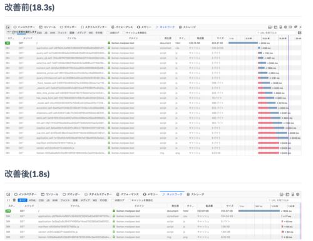The width and height of the screenshot is (313, 241).
Task: Toggle the キャッシュを無効化 checkbox in the upper panel
Action: coord(124,33)
